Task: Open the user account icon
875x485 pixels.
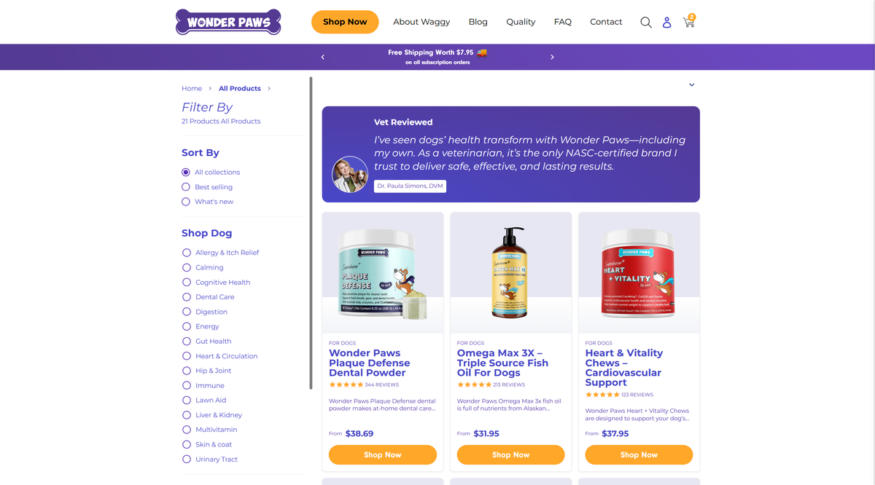Action: tap(666, 23)
